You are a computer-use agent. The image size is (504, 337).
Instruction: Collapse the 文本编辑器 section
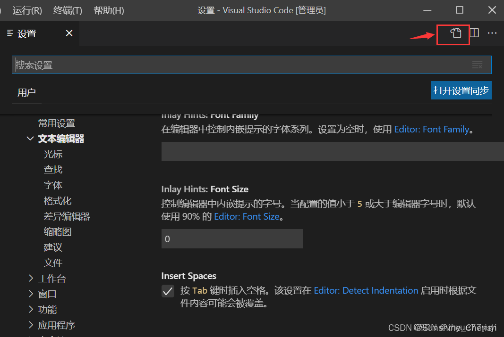(x=30, y=139)
